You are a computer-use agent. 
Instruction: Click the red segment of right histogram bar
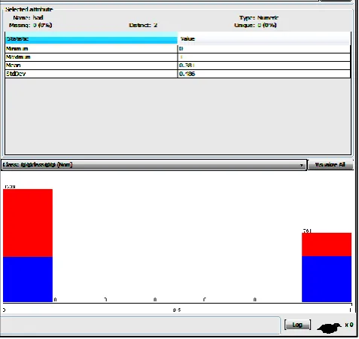pyautogui.click(x=327, y=245)
